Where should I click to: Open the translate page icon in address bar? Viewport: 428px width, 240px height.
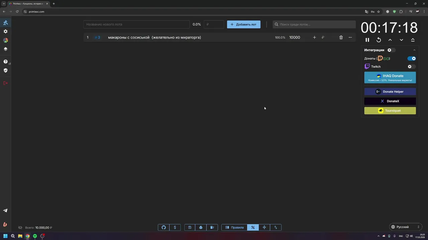(366, 11)
